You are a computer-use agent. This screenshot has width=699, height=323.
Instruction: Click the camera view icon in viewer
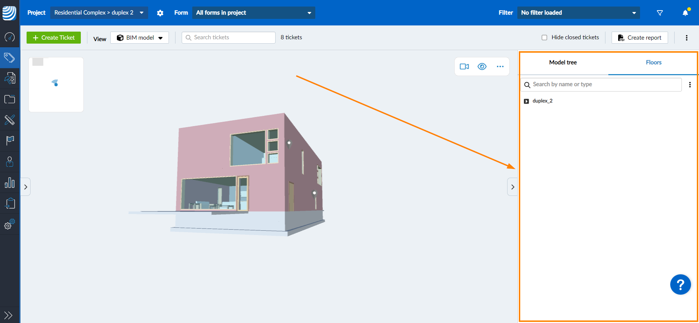coord(464,66)
